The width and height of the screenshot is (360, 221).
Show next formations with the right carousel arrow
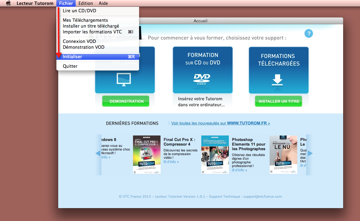click(x=310, y=154)
